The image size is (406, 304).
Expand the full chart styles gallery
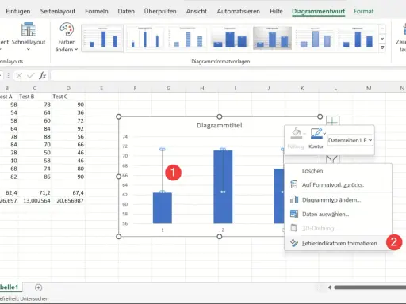382,47
